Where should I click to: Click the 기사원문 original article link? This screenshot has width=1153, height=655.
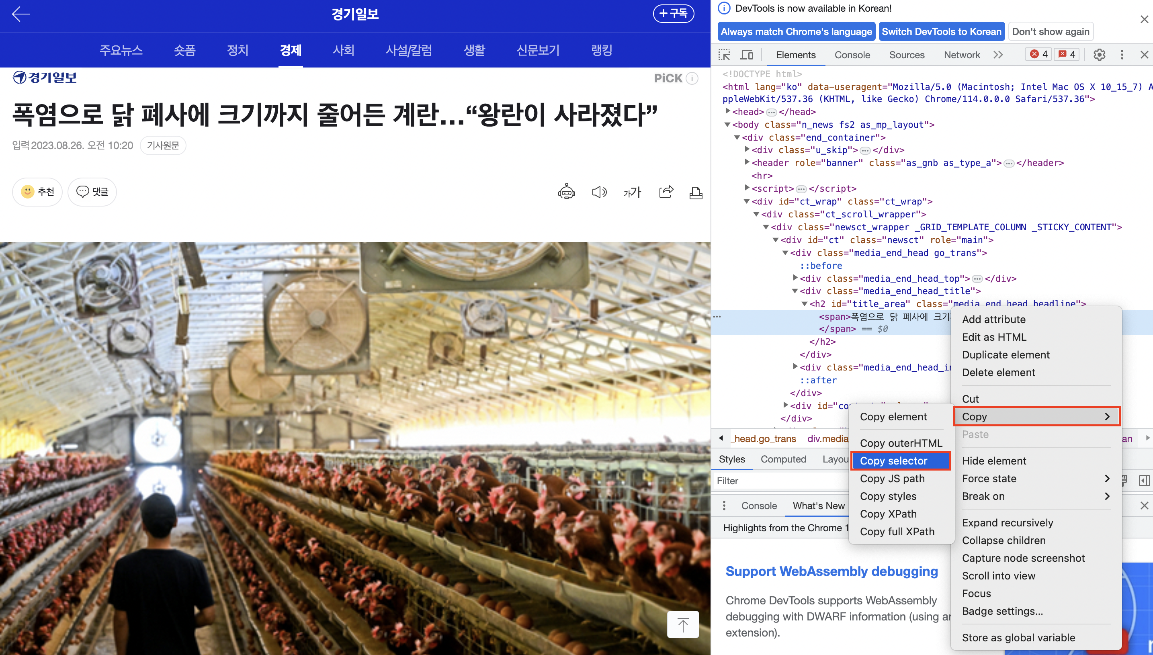[163, 145]
